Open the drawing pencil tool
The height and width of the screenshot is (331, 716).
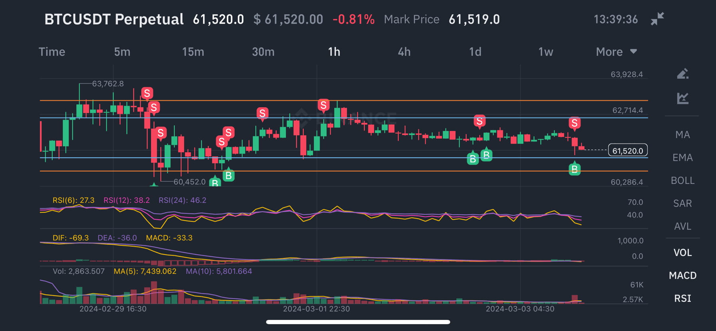tap(682, 74)
